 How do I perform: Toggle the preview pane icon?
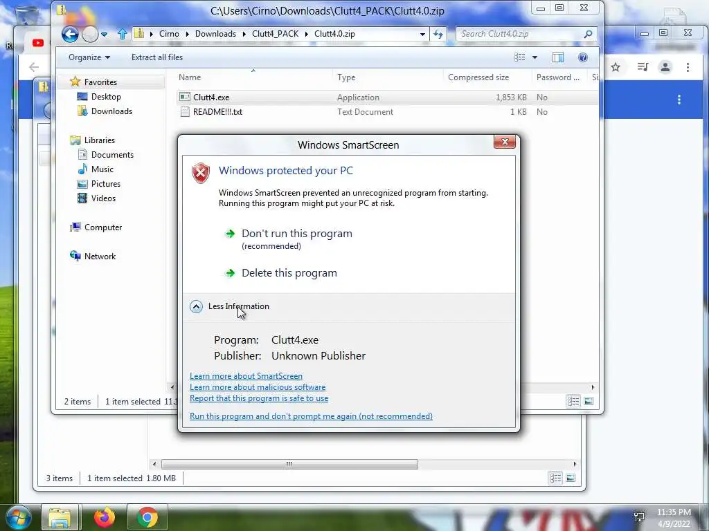click(558, 57)
